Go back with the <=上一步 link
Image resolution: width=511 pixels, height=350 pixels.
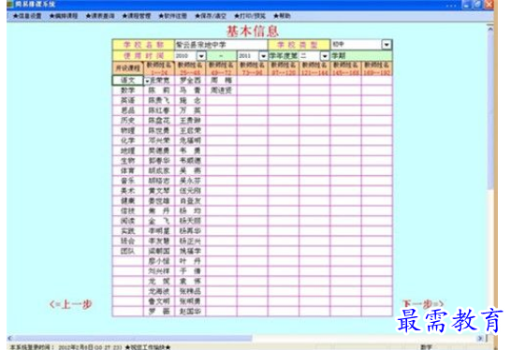tap(71, 304)
